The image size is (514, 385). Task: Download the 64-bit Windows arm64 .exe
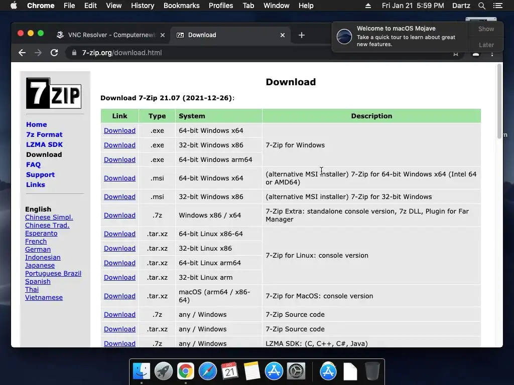(x=119, y=160)
